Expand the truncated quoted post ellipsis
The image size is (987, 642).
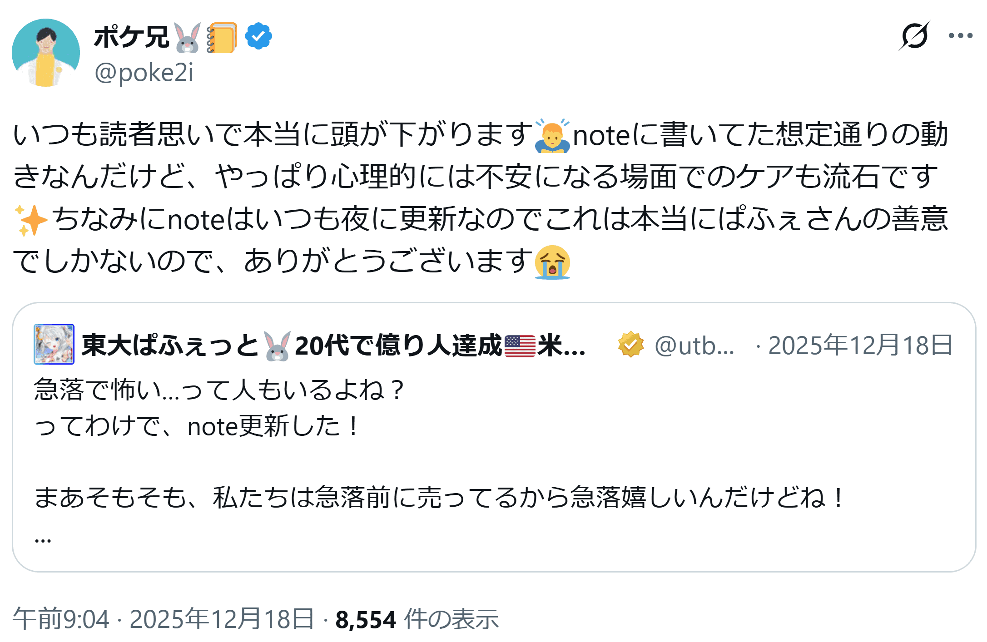(43, 539)
